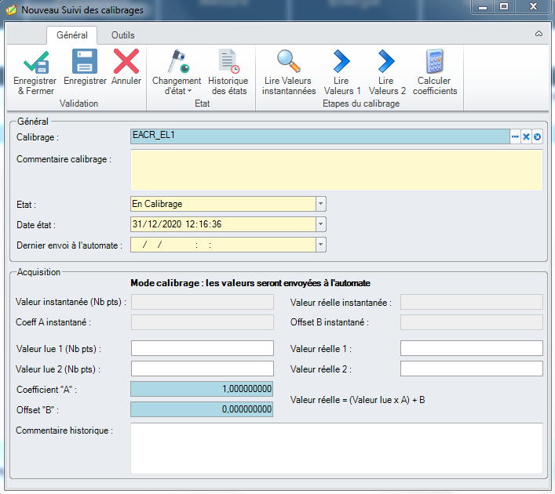Image resolution: width=555 pixels, height=494 pixels.
Task: Switch to the Outils tab
Action: (x=122, y=35)
